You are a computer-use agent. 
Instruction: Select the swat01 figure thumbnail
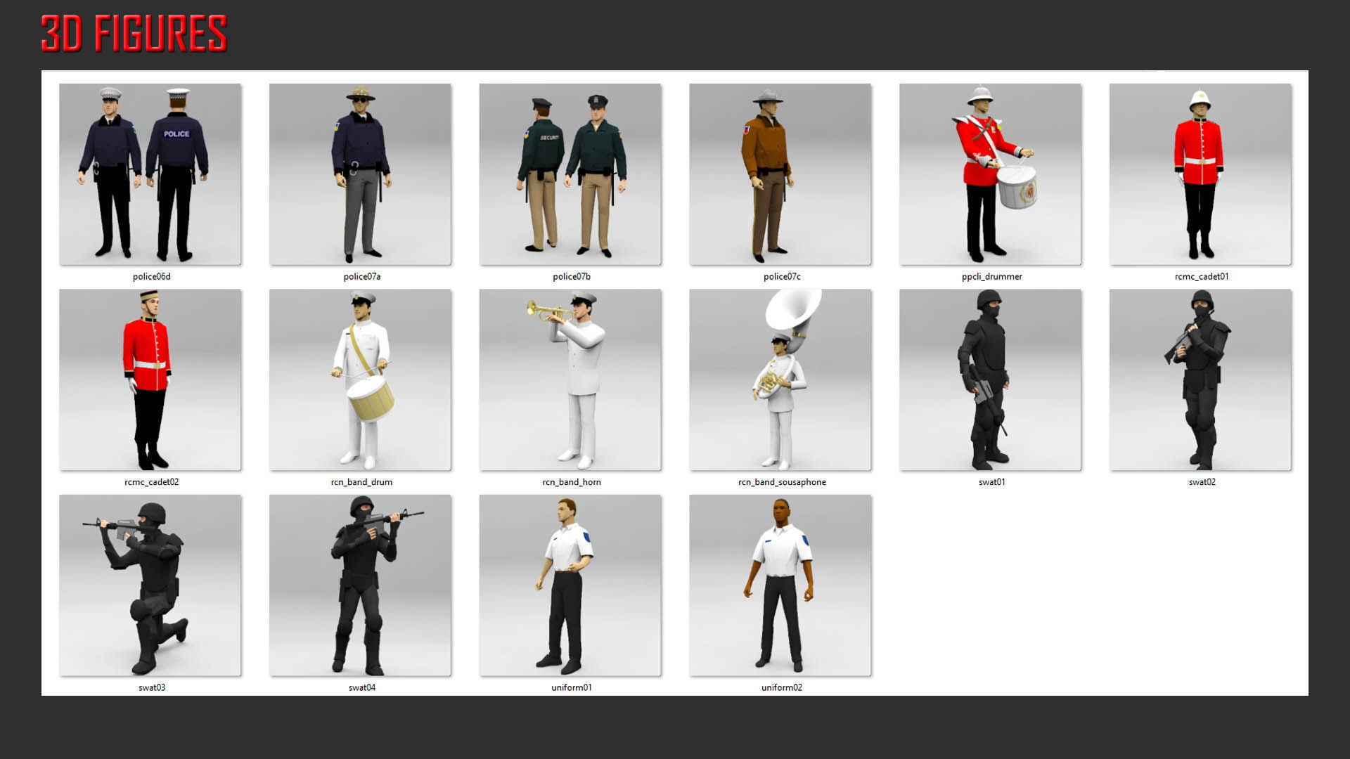point(990,380)
